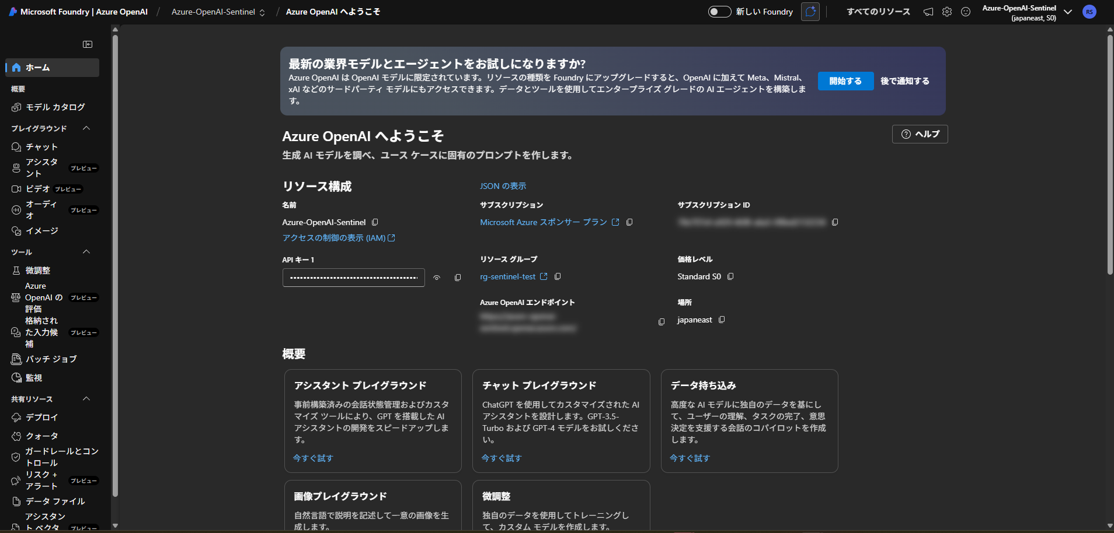Copy subscription ID icon
This screenshot has height=533, width=1114.
835,222
